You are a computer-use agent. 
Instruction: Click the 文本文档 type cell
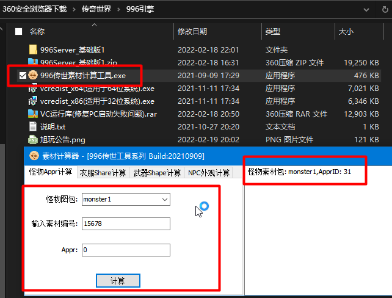tap(280, 127)
